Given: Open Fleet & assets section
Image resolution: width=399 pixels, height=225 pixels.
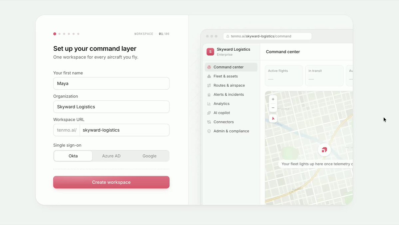Looking at the screenshot, I should (231, 76).
